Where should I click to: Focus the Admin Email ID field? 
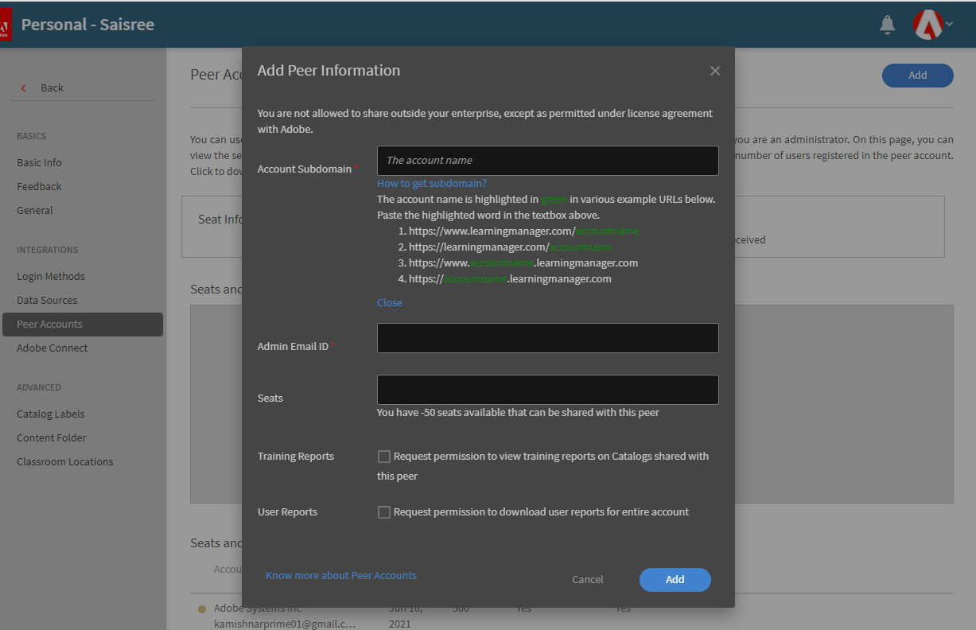coord(547,338)
